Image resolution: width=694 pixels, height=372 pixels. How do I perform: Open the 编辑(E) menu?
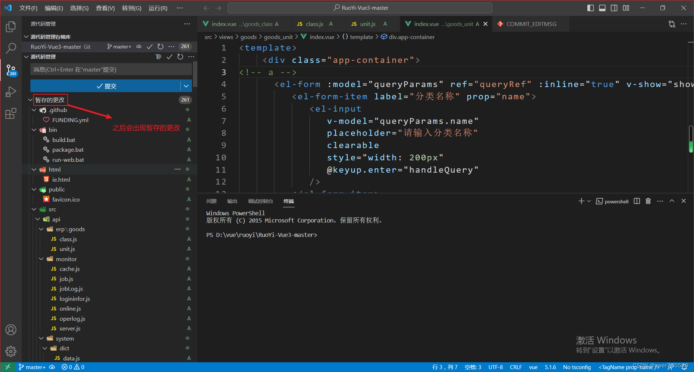54,8
